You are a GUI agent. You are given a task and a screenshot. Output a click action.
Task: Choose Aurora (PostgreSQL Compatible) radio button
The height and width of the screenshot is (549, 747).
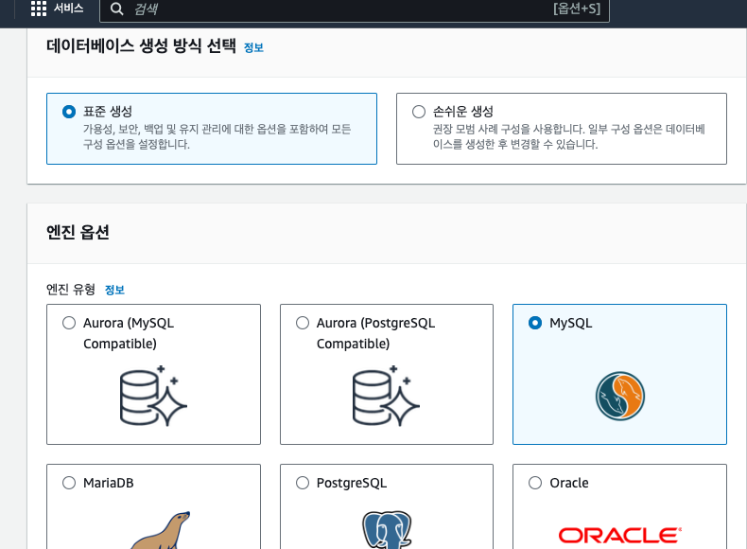click(303, 323)
